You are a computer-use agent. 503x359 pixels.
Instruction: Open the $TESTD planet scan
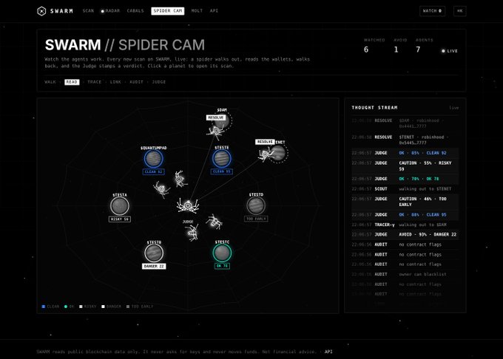click(x=256, y=205)
